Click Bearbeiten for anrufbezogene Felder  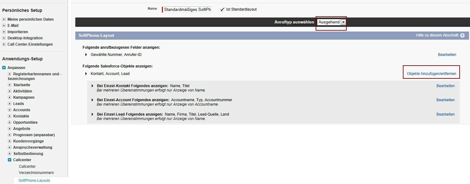[447, 55]
